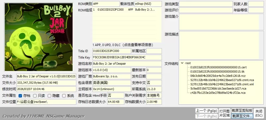Click the 文件位置 file path field
The image size is (266, 120).
pos(46,102)
